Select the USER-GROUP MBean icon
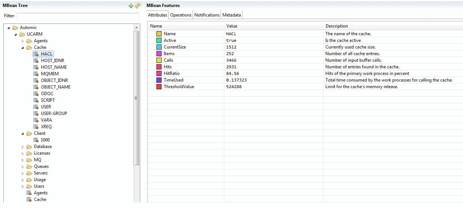 pyautogui.click(x=36, y=113)
